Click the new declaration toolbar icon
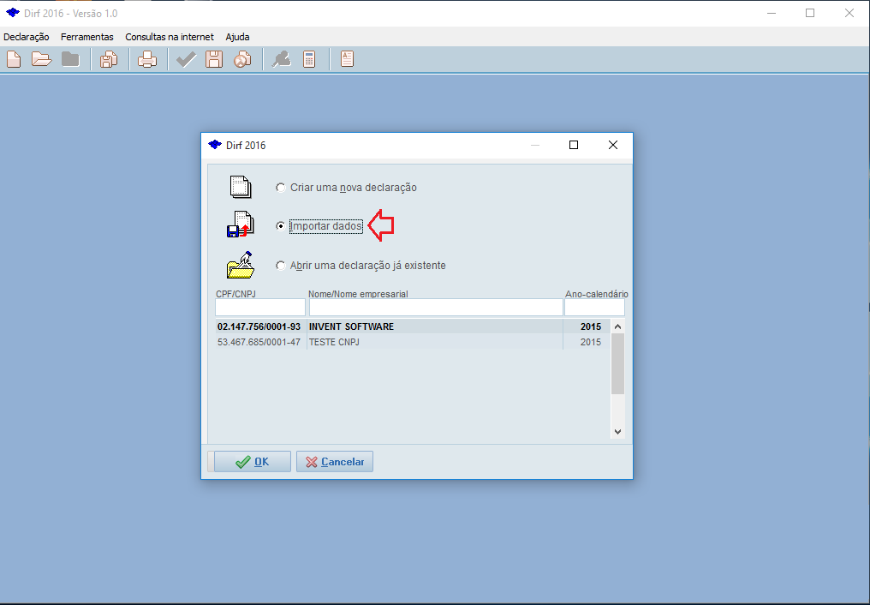Image resolution: width=870 pixels, height=605 pixels. [x=14, y=59]
